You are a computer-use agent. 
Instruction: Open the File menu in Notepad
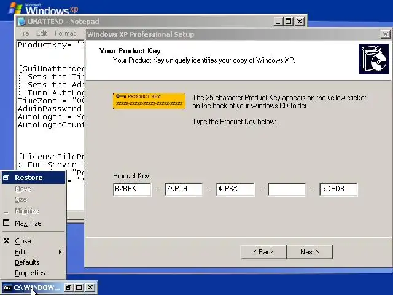24,33
